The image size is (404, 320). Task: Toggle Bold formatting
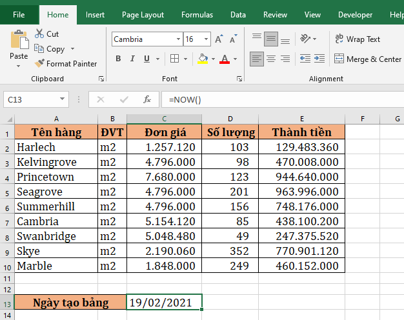point(118,59)
